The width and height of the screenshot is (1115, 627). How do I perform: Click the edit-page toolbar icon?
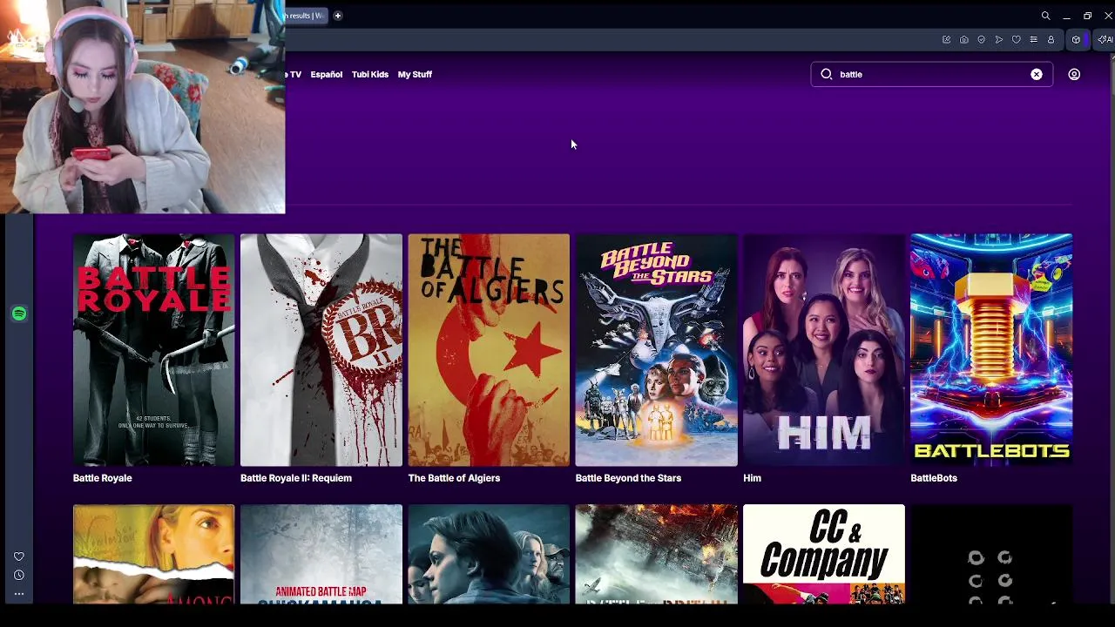(946, 40)
